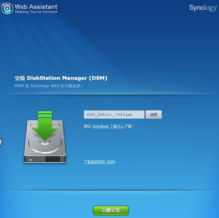
Task: Click the 安裝 DiskStation Manager (DSM) heading
Action: pos(61,78)
